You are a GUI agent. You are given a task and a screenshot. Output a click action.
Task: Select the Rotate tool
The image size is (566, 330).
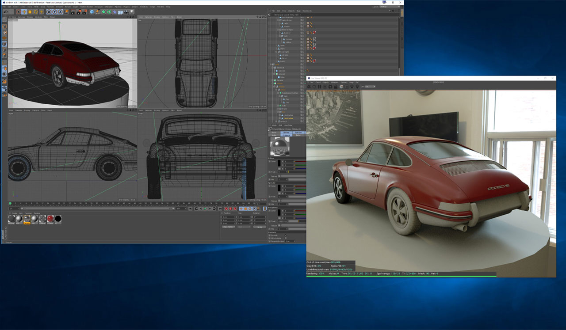tap(36, 12)
